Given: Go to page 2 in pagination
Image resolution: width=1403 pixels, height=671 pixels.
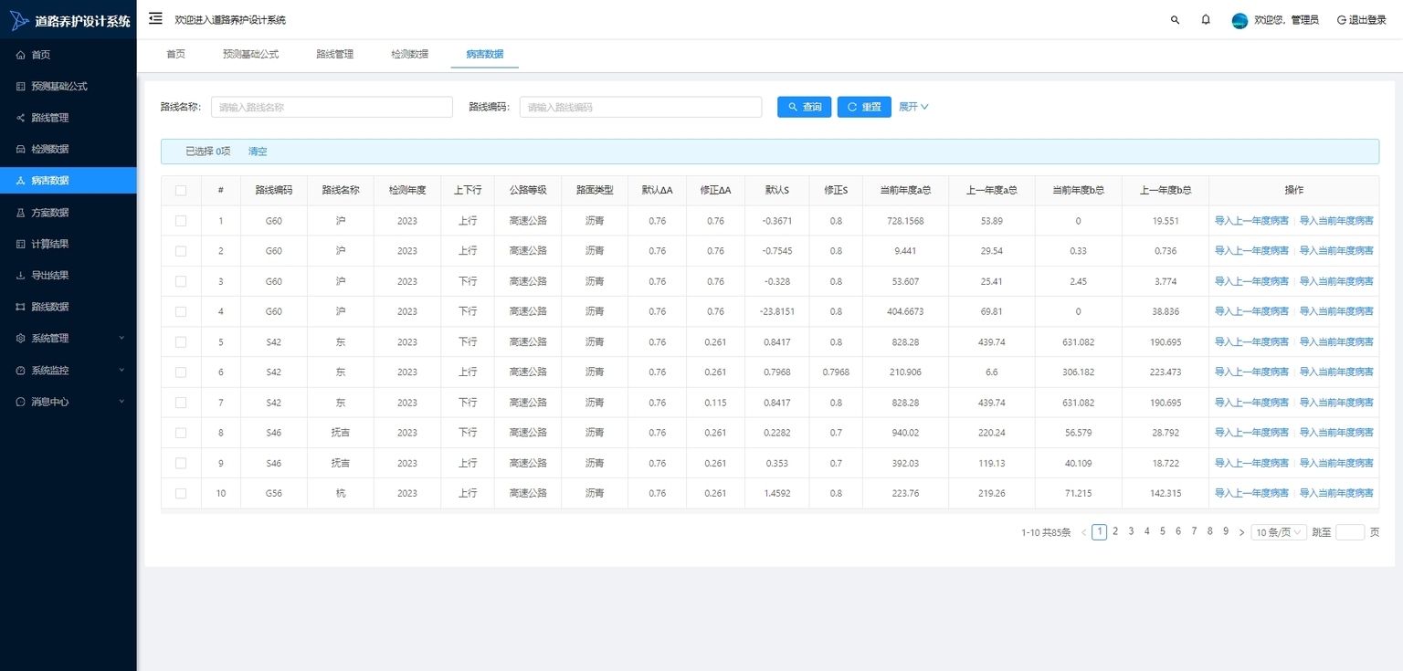Looking at the screenshot, I should [1115, 531].
